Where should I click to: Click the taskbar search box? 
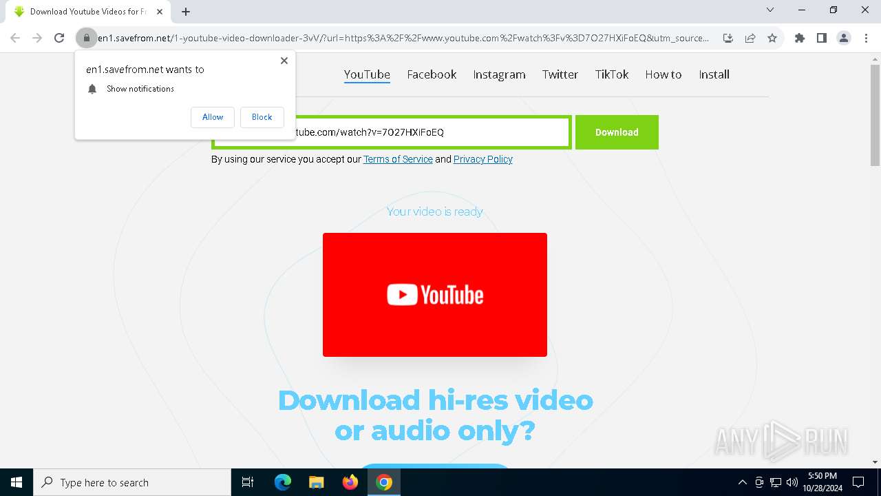click(x=132, y=482)
